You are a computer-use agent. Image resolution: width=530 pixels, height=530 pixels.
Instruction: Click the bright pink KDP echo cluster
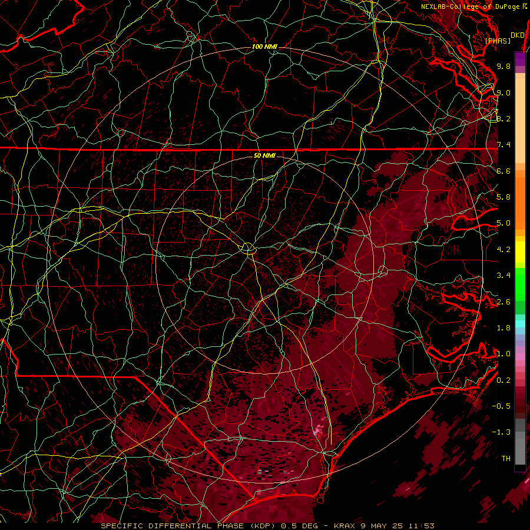[x=317, y=431]
